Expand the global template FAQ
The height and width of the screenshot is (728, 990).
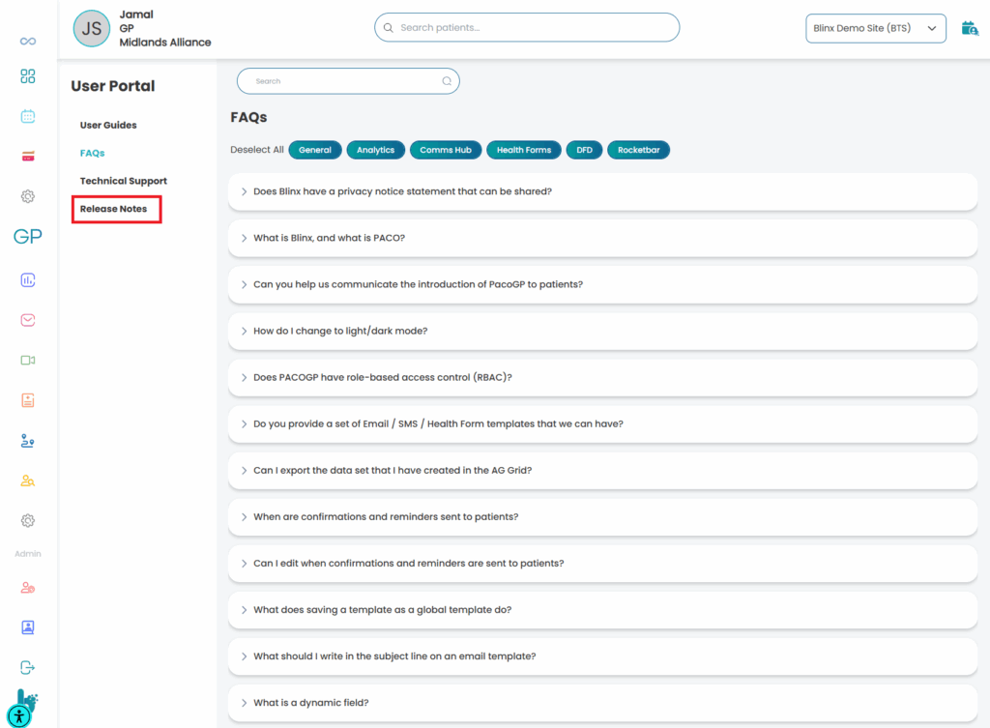coord(603,610)
